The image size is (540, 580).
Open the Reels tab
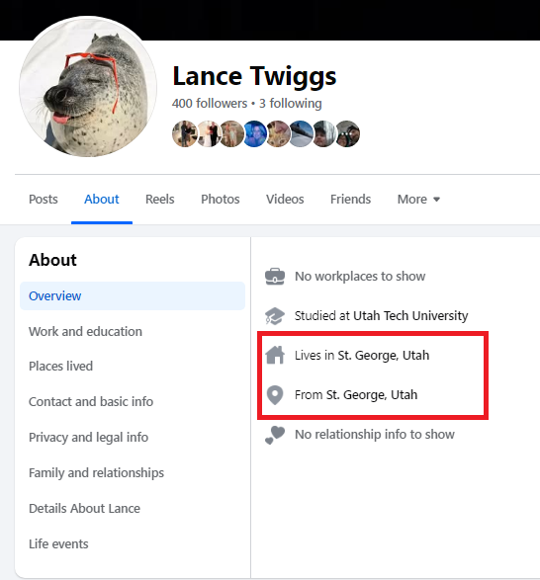pos(160,200)
